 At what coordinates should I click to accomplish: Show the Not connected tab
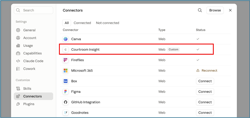coord(107,23)
